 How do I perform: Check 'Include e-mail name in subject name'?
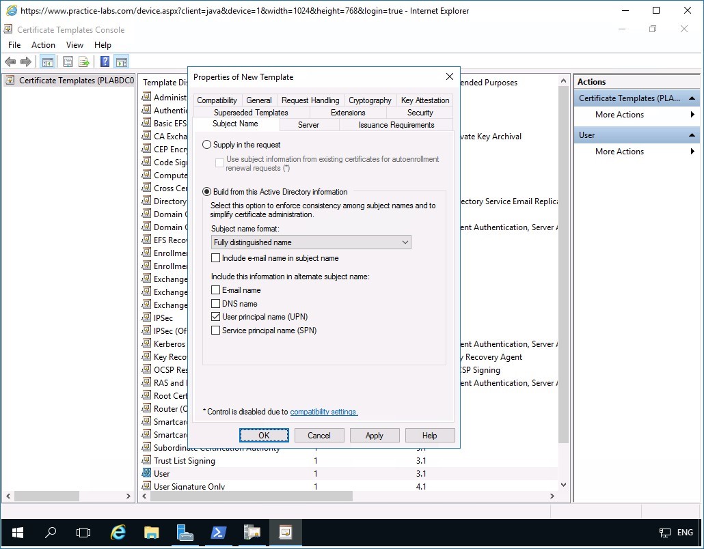(216, 257)
